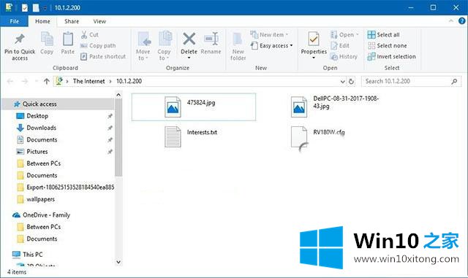Switch to the View ribbon tab
Viewport: 468px width, 278px height.
99,21
